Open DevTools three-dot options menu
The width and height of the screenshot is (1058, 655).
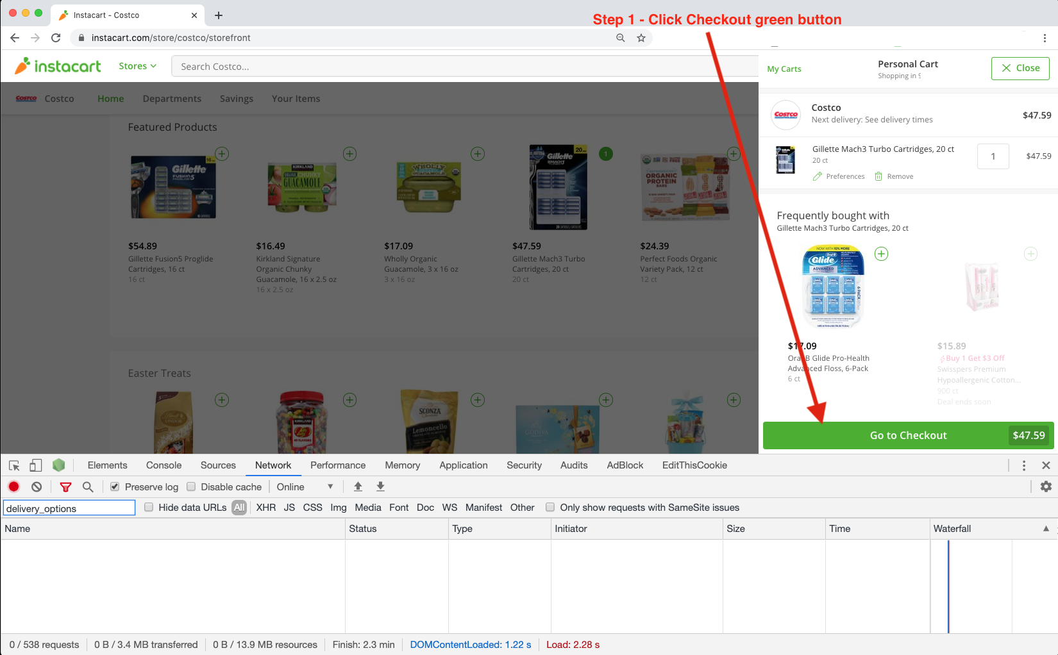tap(1024, 465)
